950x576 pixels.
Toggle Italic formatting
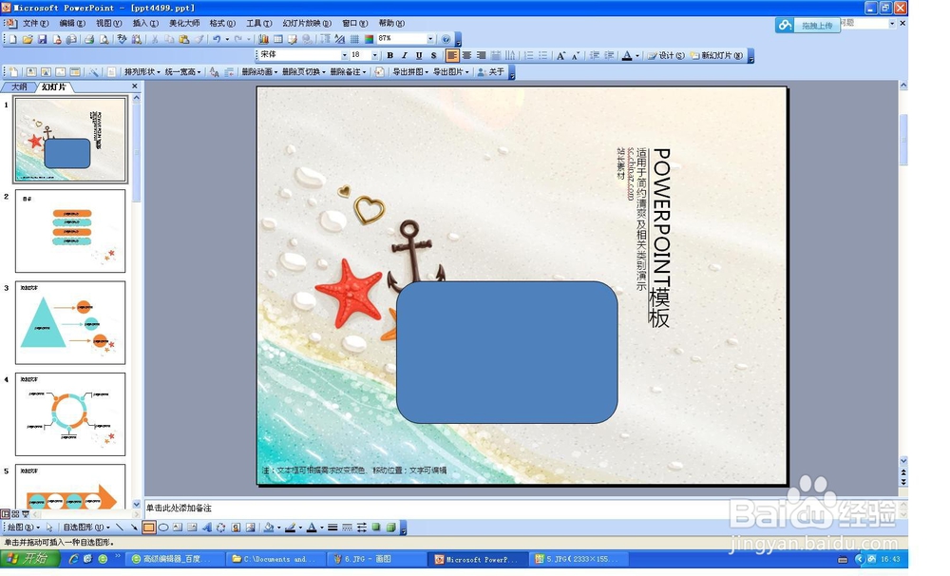[x=405, y=55]
